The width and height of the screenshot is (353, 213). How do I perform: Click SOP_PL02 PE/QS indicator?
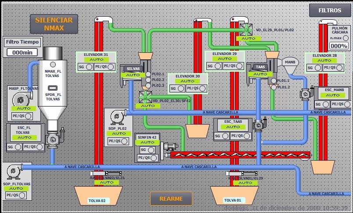(x=124, y=141)
